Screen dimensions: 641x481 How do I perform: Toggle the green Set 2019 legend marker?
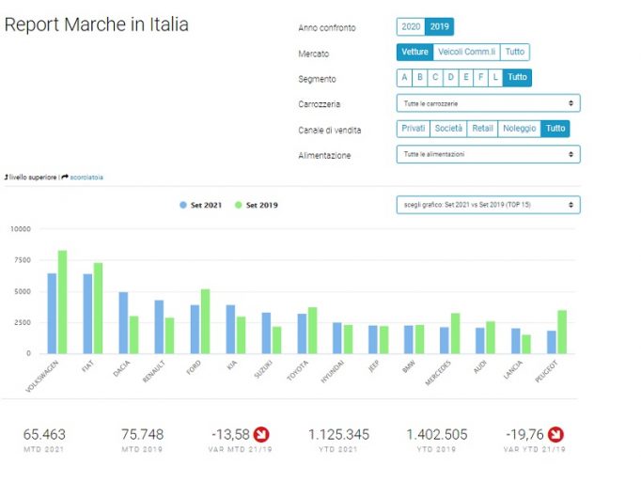point(239,205)
